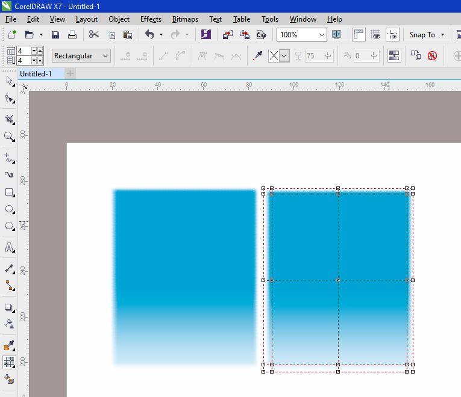This screenshot has height=397, width=461.
Task: Expand the Snap To dropdown
Action: (x=442, y=35)
